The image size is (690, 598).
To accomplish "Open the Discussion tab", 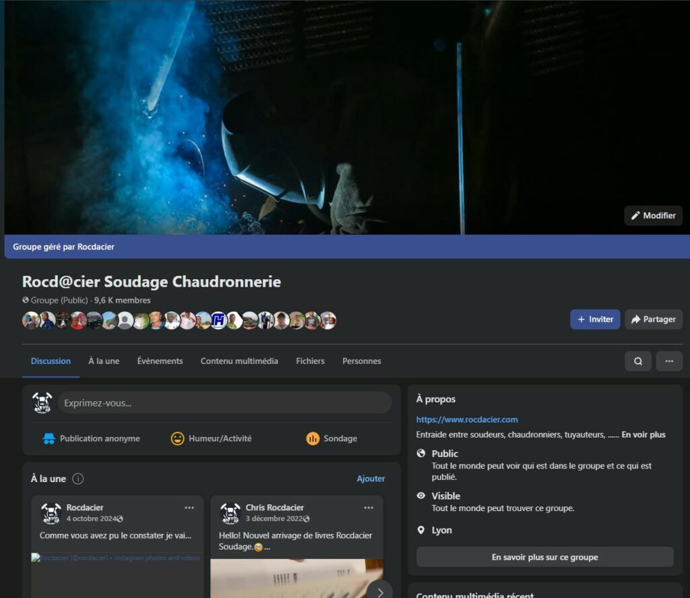I will (x=51, y=361).
